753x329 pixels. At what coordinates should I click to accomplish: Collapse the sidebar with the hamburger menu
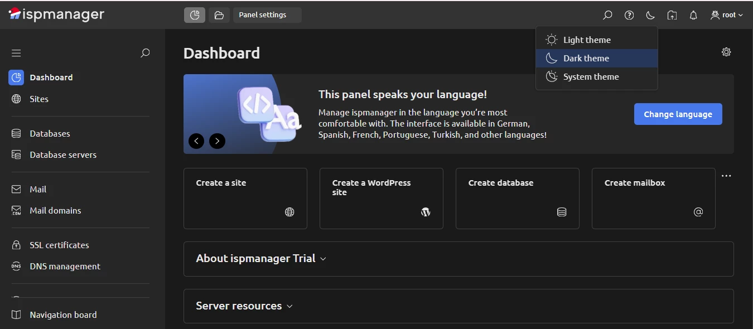16,52
